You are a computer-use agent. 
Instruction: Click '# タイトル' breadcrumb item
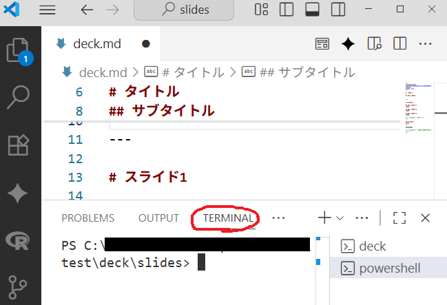click(x=193, y=72)
